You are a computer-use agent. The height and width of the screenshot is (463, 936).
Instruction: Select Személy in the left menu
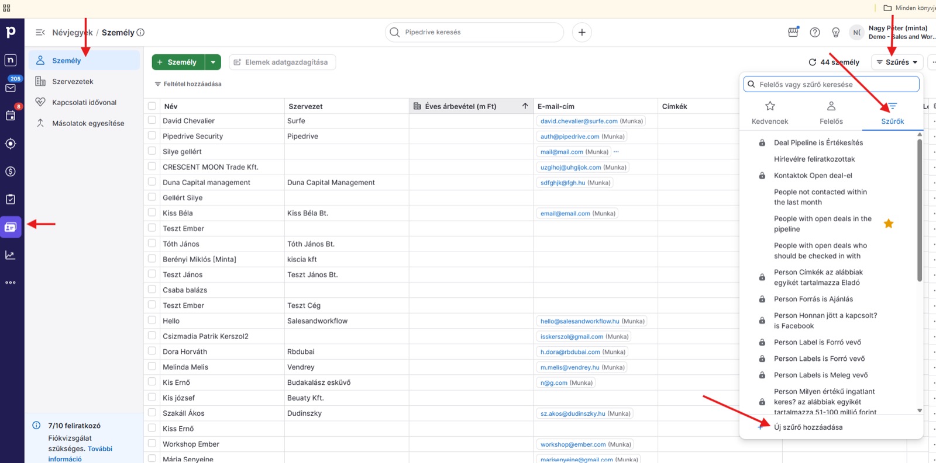click(x=84, y=61)
